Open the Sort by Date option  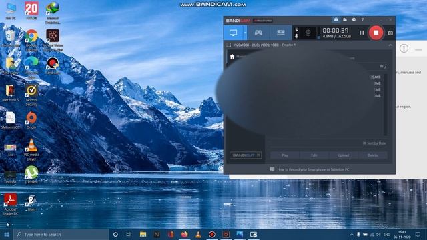374,143
